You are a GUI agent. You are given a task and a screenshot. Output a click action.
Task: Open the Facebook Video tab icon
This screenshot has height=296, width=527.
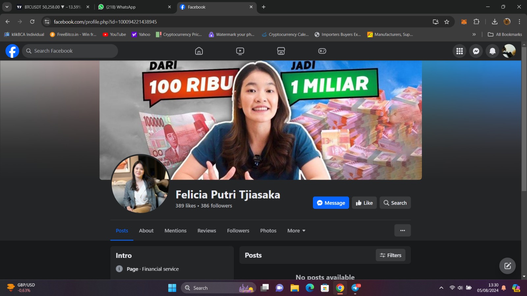[x=240, y=51]
